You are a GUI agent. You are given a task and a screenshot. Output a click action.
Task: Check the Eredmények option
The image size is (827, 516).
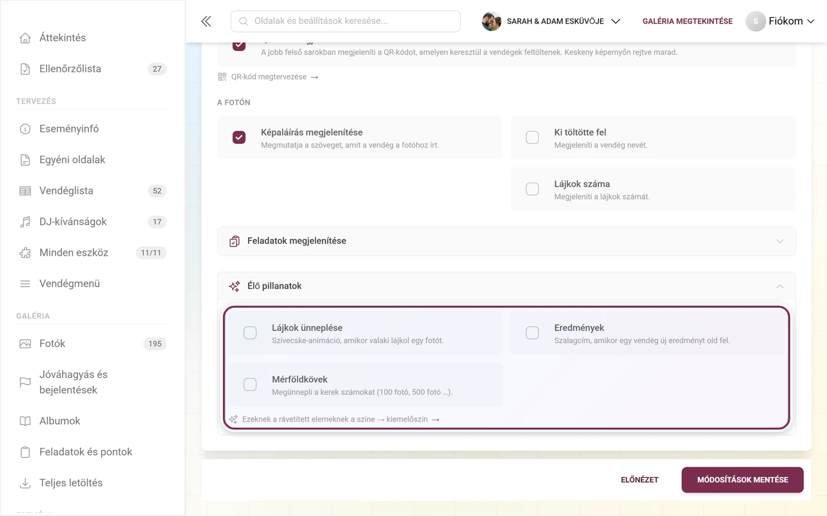(x=532, y=333)
